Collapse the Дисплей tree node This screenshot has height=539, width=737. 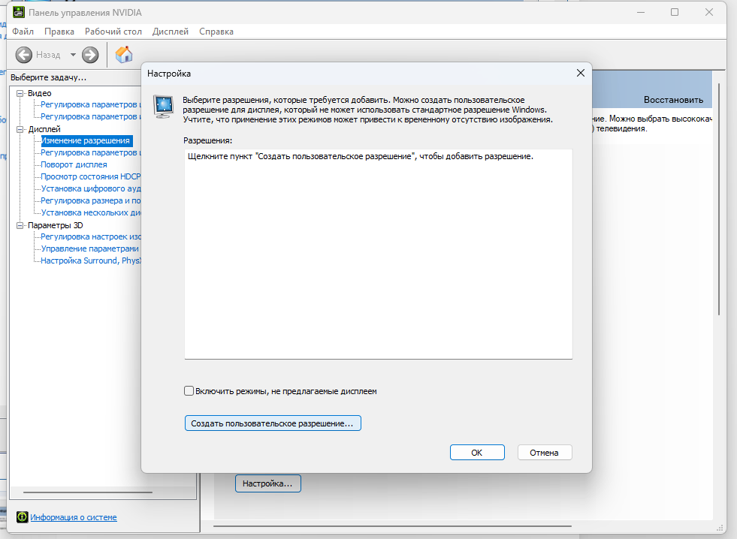(21, 129)
